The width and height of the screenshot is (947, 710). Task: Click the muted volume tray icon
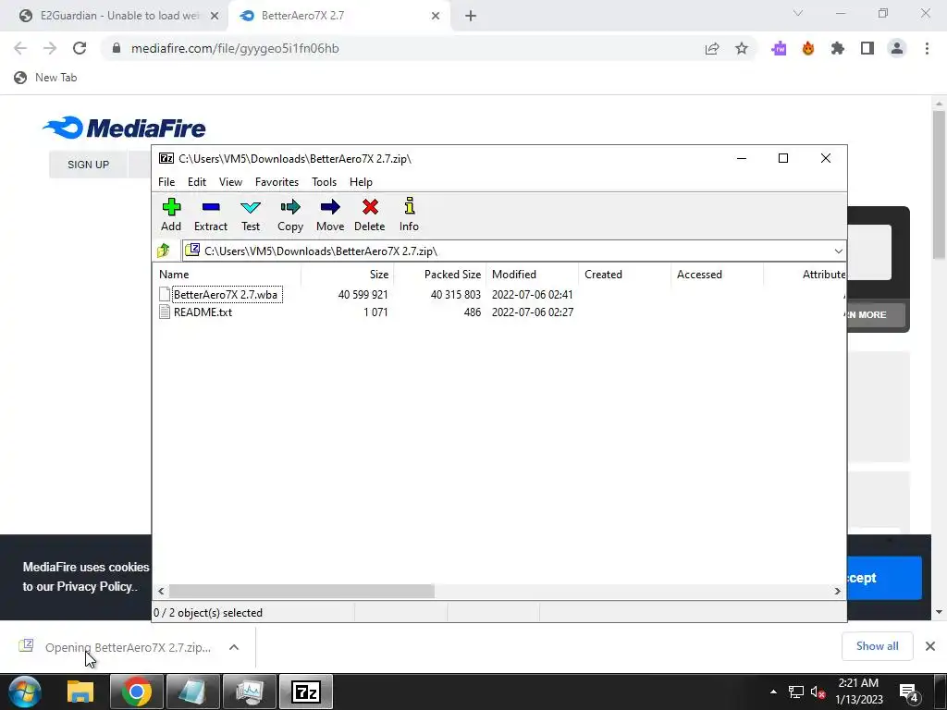[x=818, y=692]
